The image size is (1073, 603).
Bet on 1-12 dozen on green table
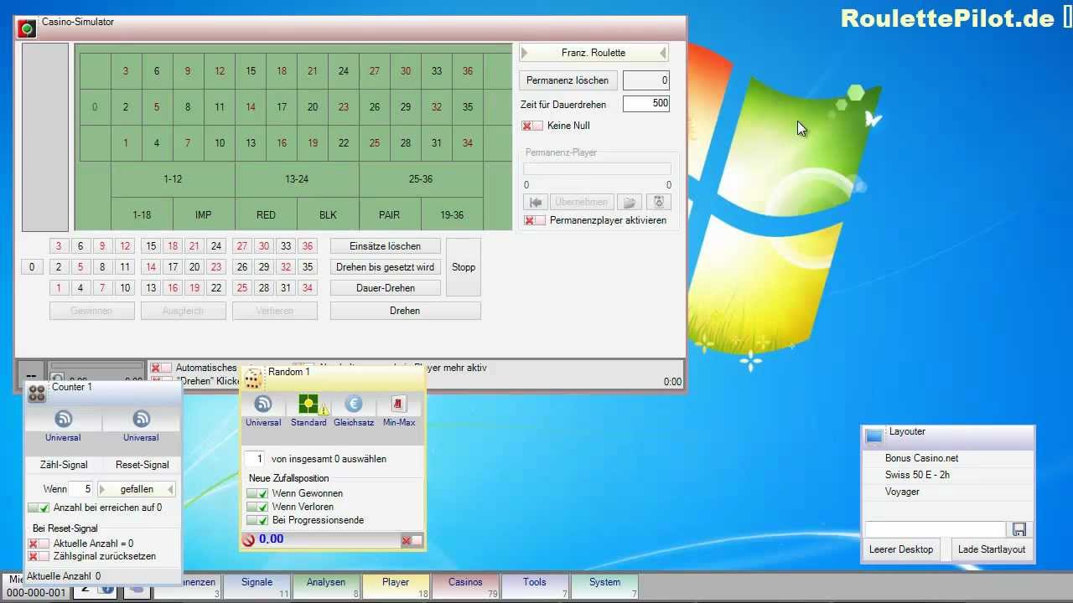(173, 179)
